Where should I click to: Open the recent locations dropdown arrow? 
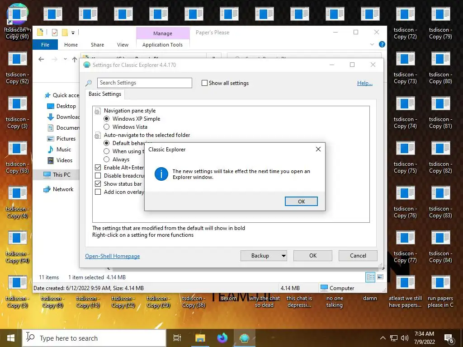pos(65,59)
